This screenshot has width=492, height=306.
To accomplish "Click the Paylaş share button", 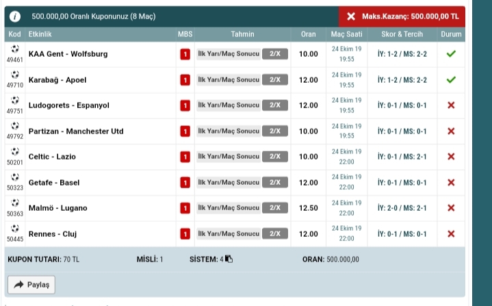I will tap(31, 285).
